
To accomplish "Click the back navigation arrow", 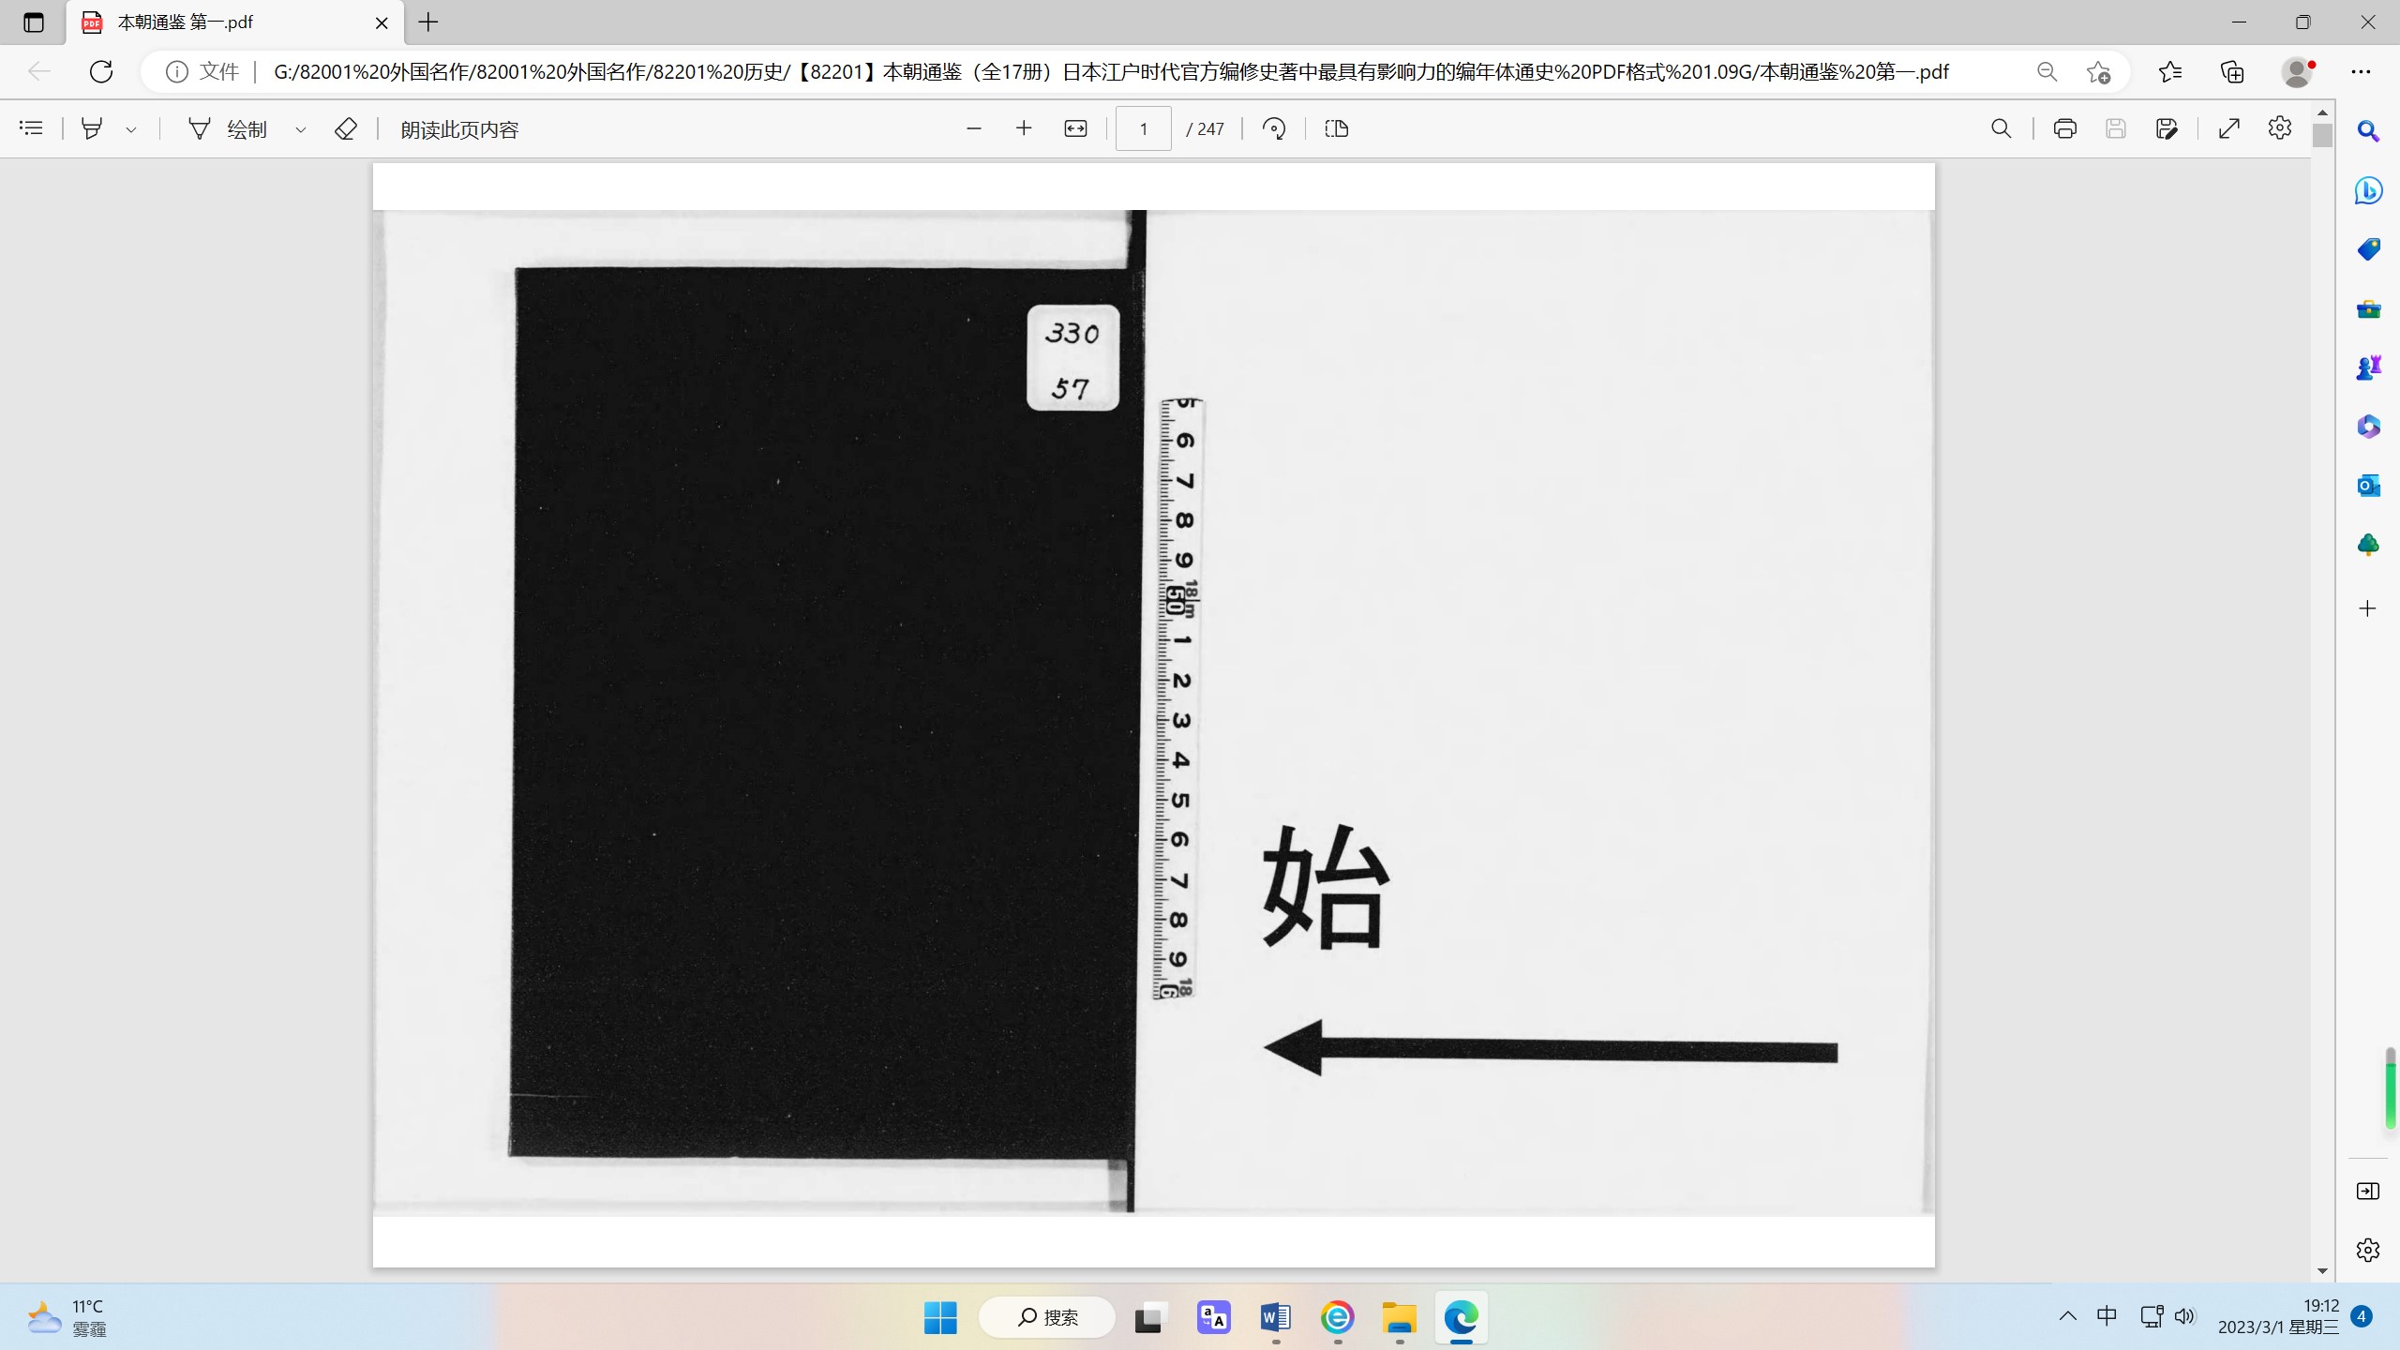I will (38, 71).
